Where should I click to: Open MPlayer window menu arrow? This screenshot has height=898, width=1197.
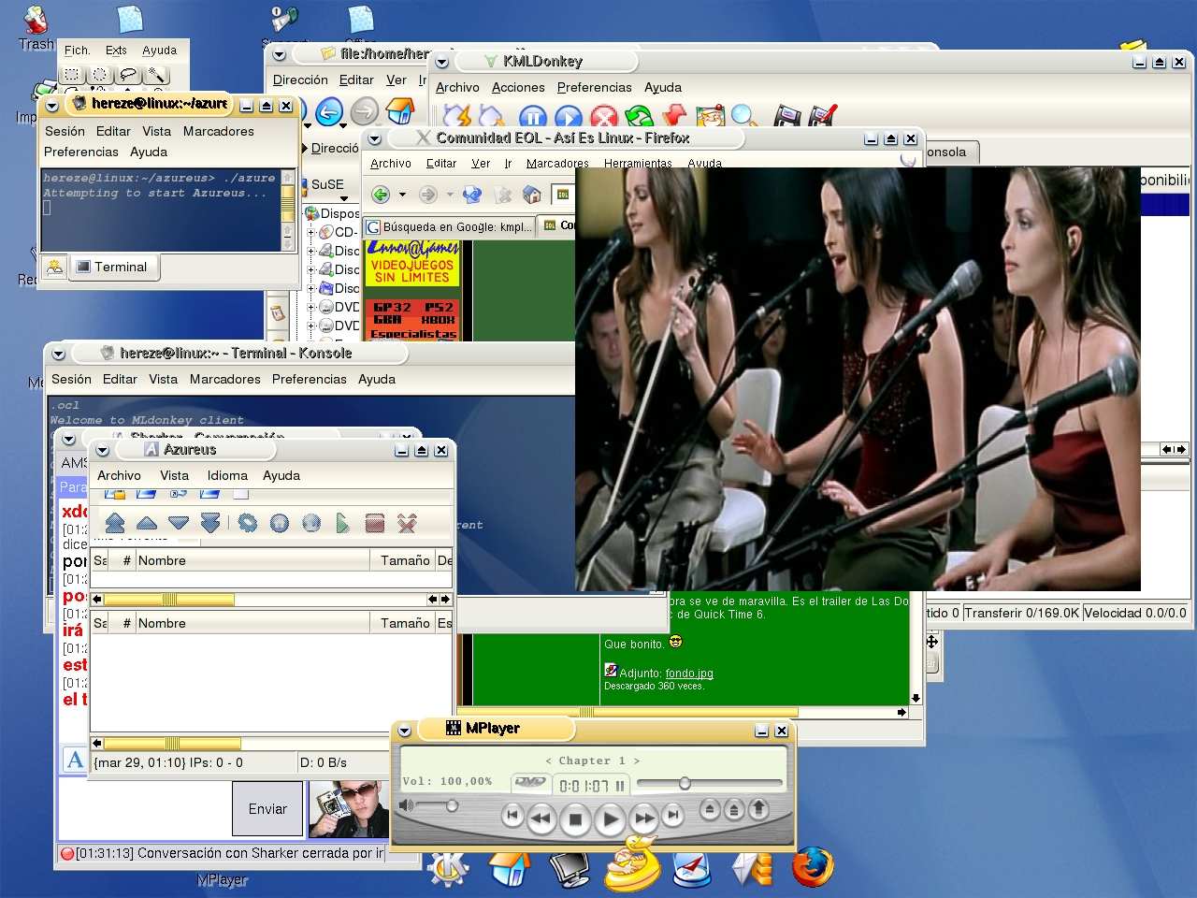tap(404, 730)
